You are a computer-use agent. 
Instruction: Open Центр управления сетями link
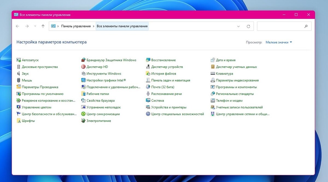(243, 114)
